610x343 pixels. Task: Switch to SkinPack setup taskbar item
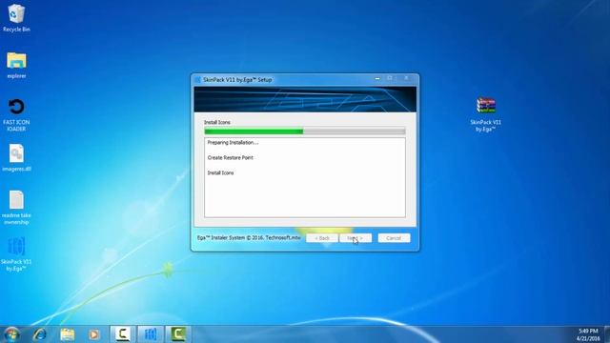pos(151,334)
